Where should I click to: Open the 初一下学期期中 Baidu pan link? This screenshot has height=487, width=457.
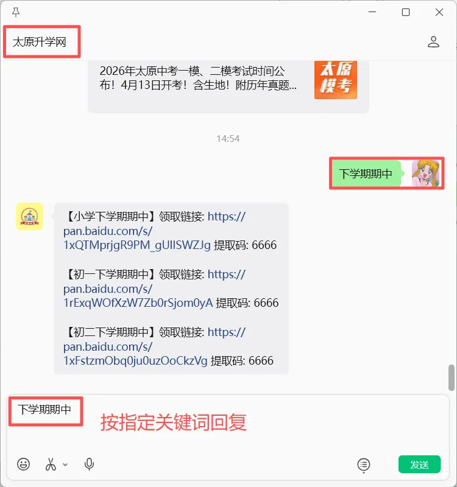point(154,289)
